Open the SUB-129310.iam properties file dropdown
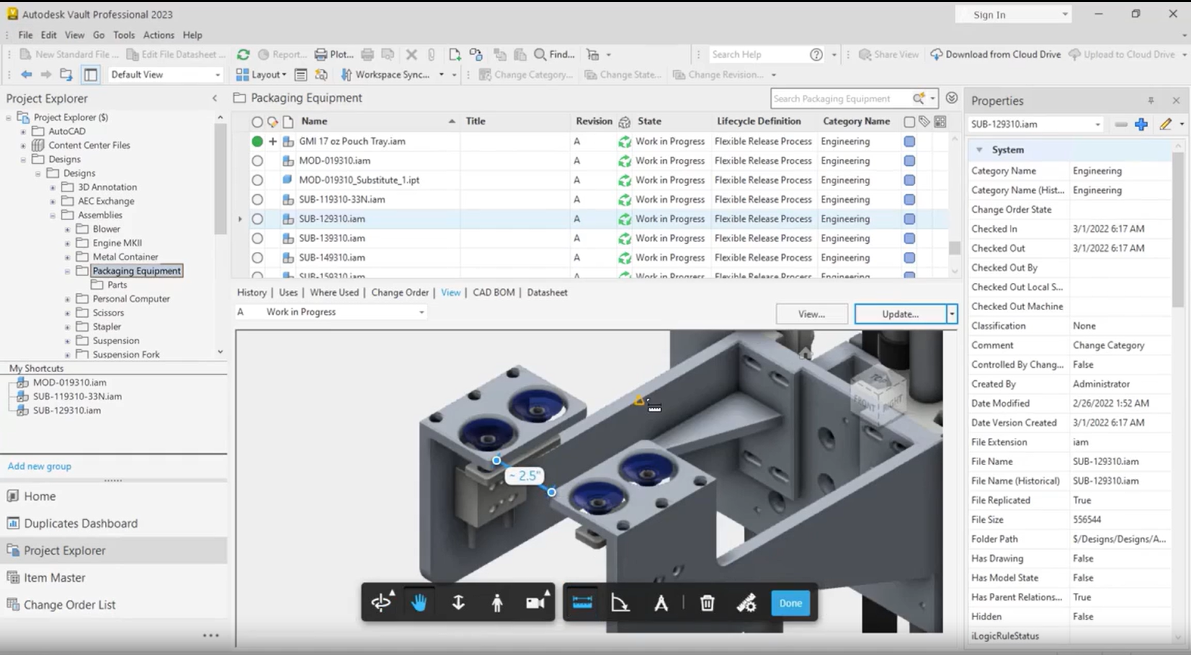The image size is (1191, 655). 1097,125
